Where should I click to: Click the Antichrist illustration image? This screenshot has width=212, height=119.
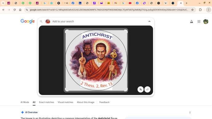coord(96,60)
